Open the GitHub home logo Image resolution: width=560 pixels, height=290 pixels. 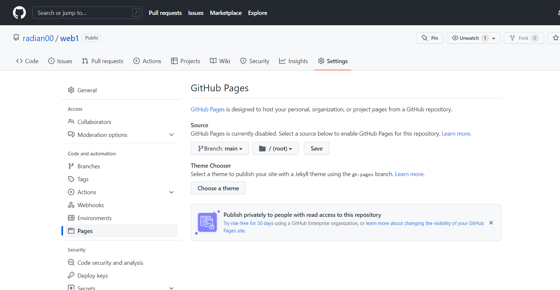[x=19, y=13]
